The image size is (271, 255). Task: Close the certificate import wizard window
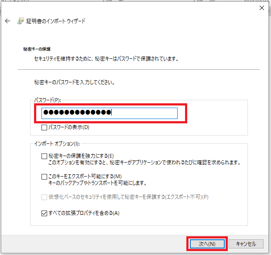pyautogui.click(x=261, y=7)
